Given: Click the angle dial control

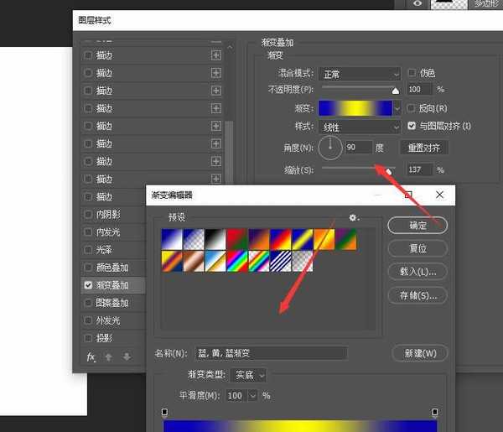Looking at the screenshot, I should (x=330, y=148).
